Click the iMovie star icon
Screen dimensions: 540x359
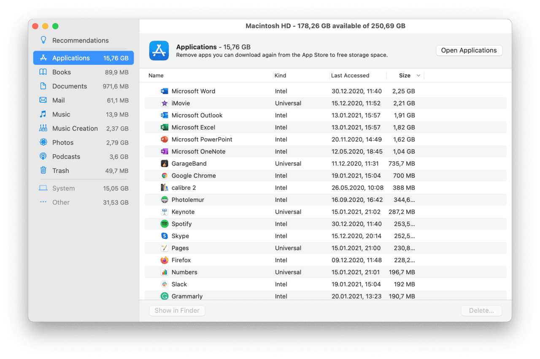165,103
